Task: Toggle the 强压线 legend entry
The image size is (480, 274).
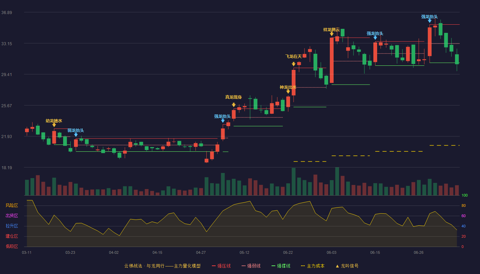Action: point(221,266)
